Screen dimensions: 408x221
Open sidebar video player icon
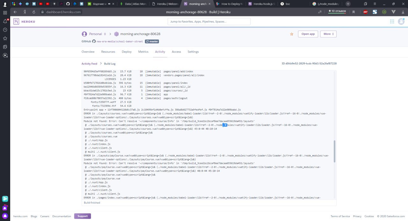point(5,55)
